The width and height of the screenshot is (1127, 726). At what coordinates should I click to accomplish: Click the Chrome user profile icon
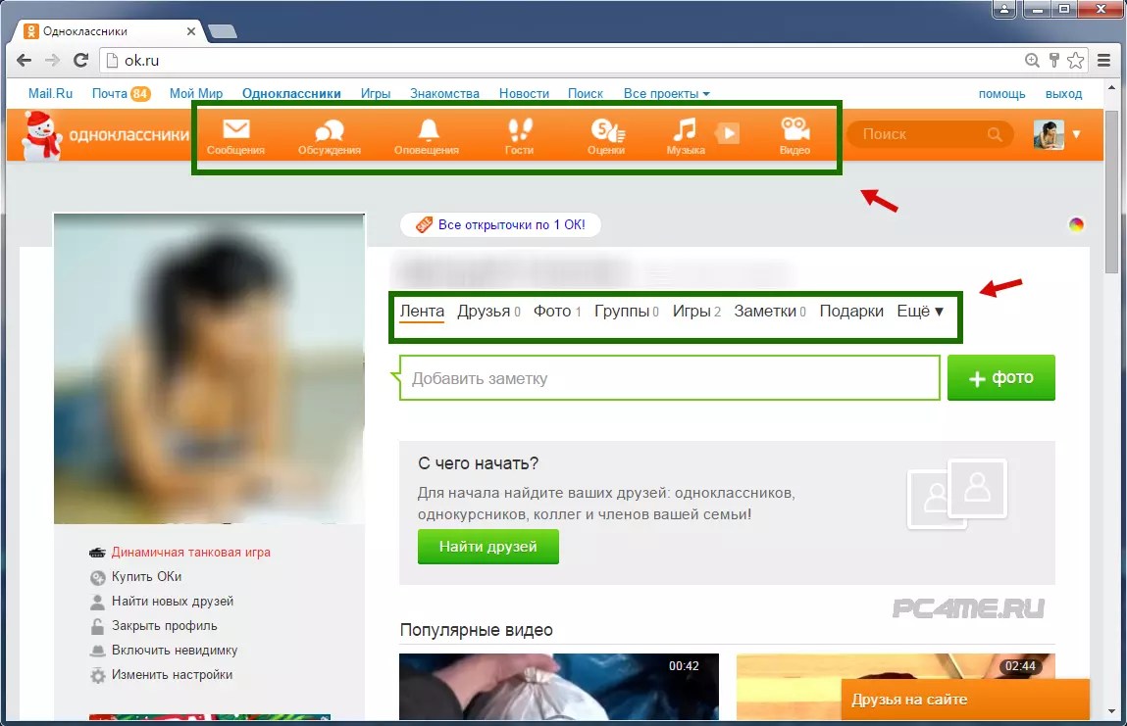[1004, 10]
